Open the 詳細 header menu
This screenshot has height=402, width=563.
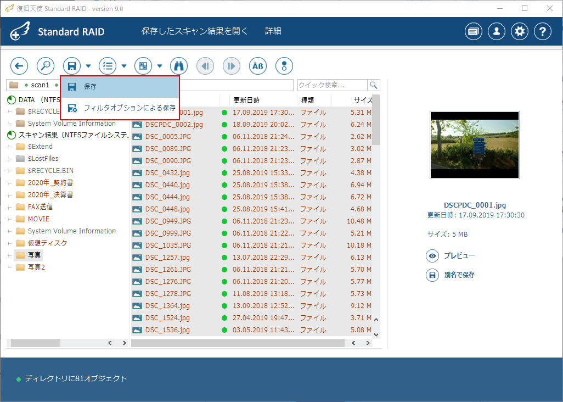[273, 31]
